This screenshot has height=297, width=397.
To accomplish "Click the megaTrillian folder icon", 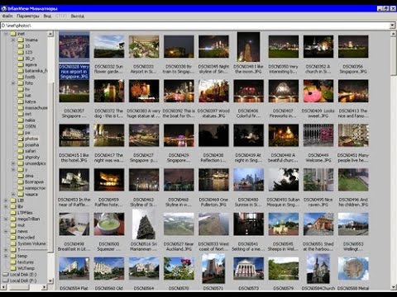I will coord(13,219).
